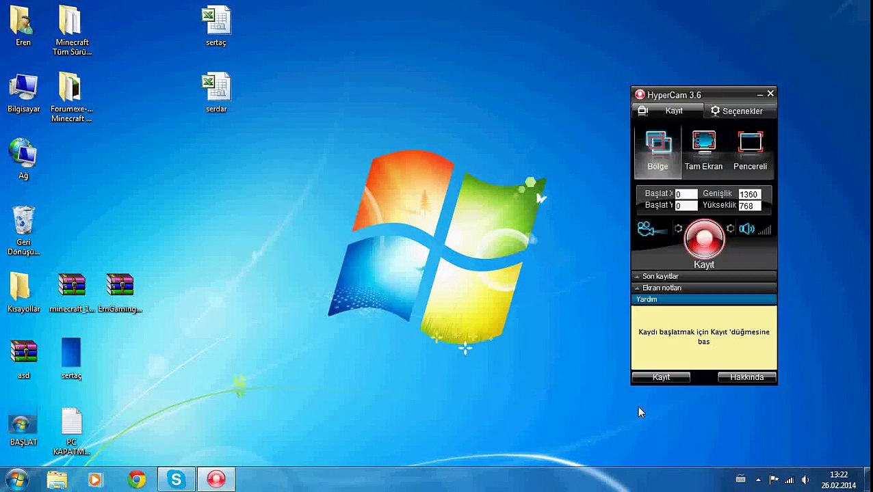Select the sertaç Excel file icon

pyautogui.click(x=216, y=27)
